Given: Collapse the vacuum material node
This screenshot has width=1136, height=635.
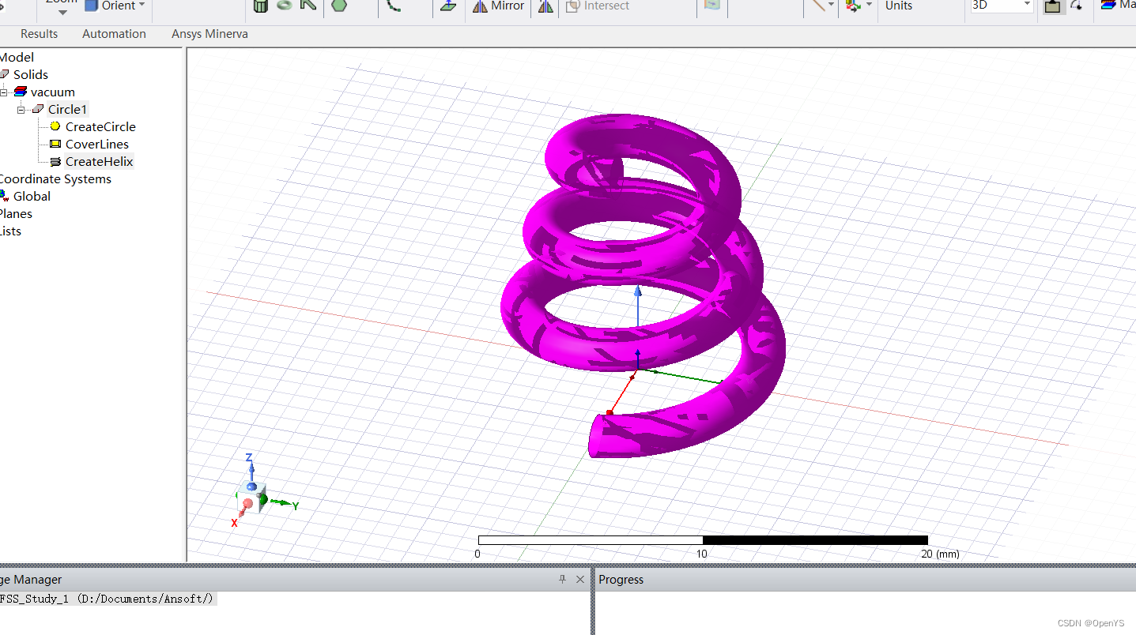Looking at the screenshot, I should coord(4,92).
